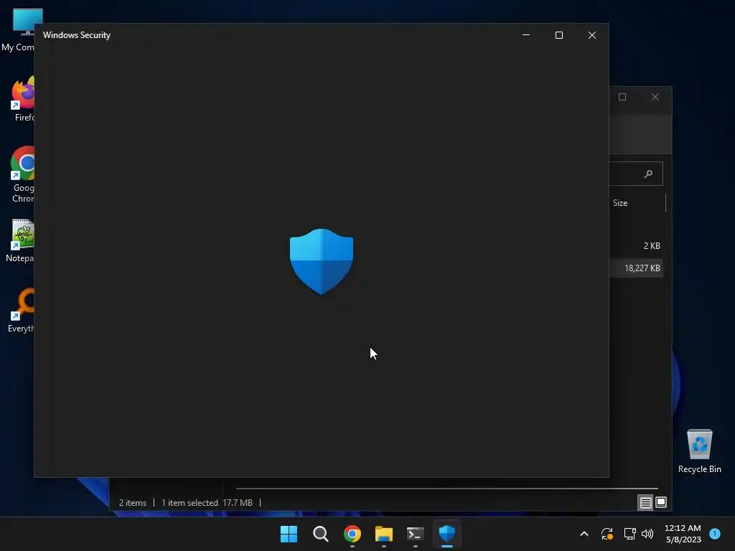Image resolution: width=735 pixels, height=551 pixels.
Task: Open network status tray icon
Action: coord(629,534)
